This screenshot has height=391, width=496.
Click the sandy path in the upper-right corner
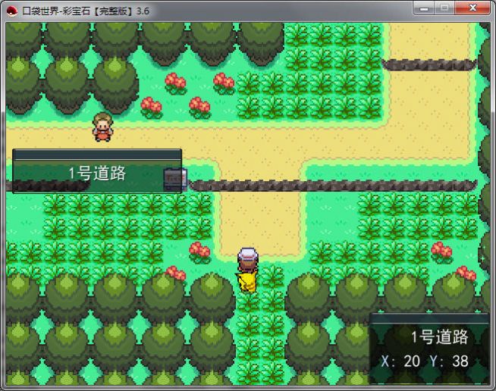(432, 42)
